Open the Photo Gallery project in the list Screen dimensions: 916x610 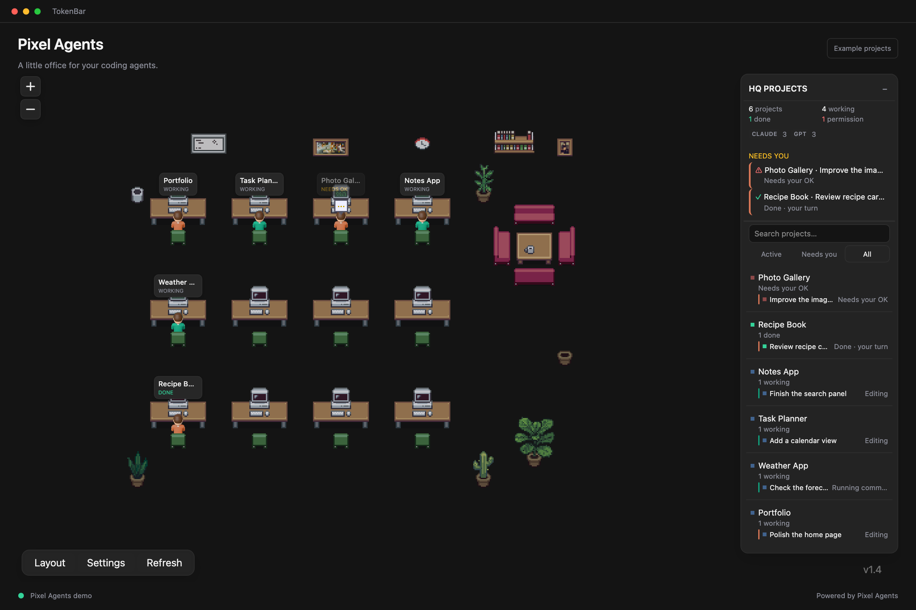click(784, 277)
